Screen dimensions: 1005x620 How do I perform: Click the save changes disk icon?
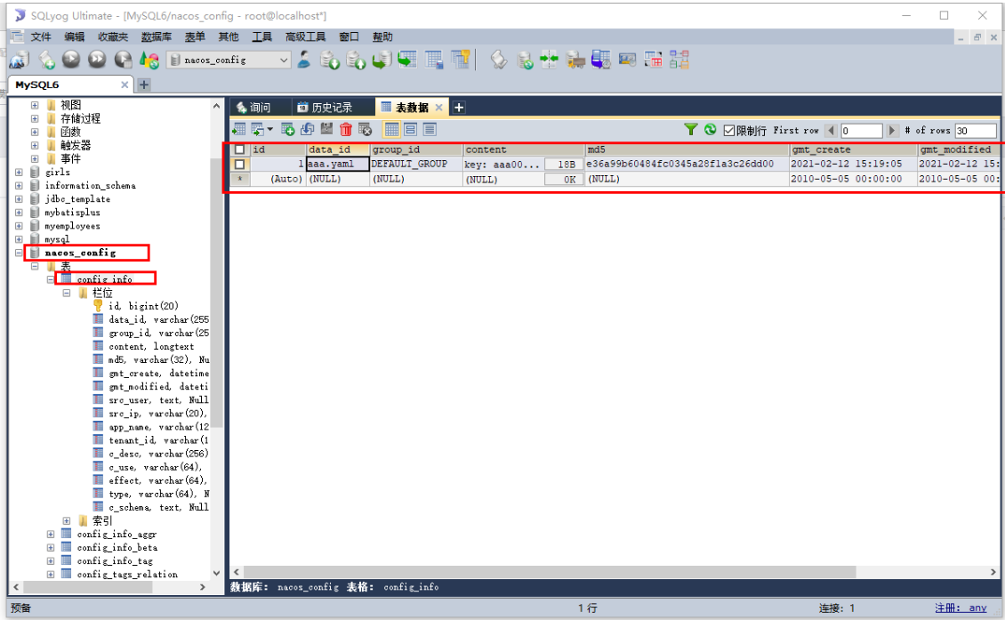327,130
